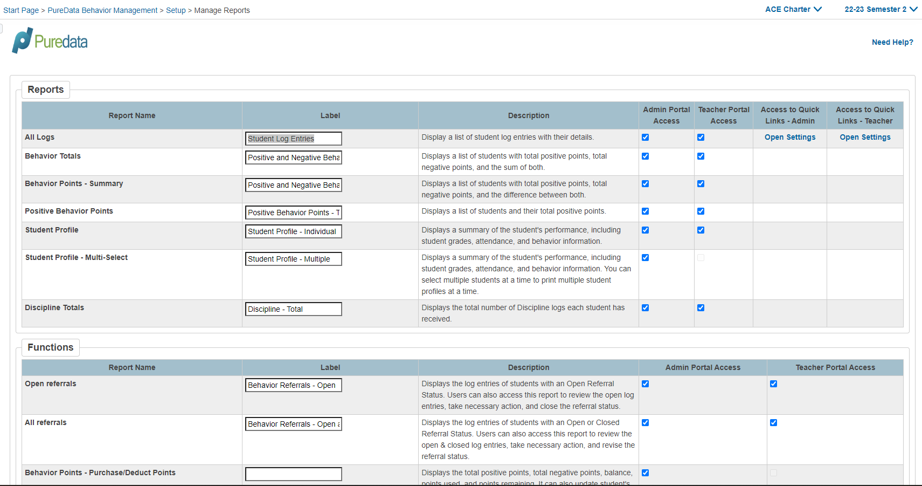Viewport: 922px width, 486px height.
Task: Click the empty label field for Purchase/Deduct Points
Action: coord(293,474)
